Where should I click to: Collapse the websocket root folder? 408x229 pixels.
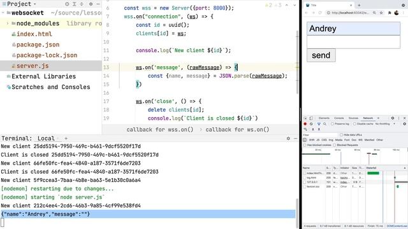[3, 13]
